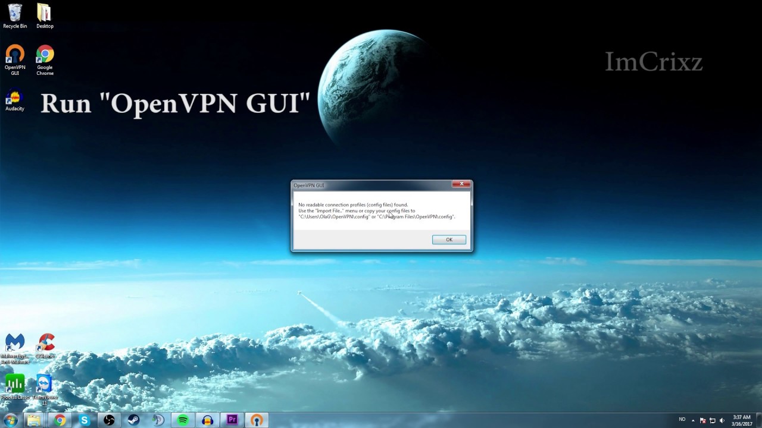Open the Desktop folder icon
The width and height of the screenshot is (762, 428).
coord(45,16)
